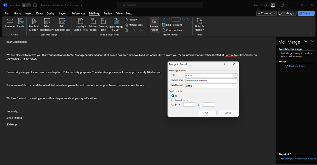Image resolution: width=317 pixels, height=165 pixels.
Task: Open the Labels tool
Action: (x=20, y=23)
